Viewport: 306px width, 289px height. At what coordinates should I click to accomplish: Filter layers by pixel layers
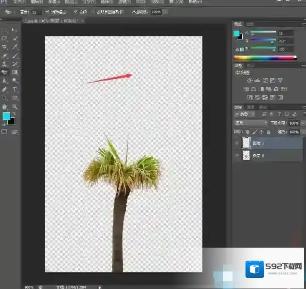click(x=264, y=114)
